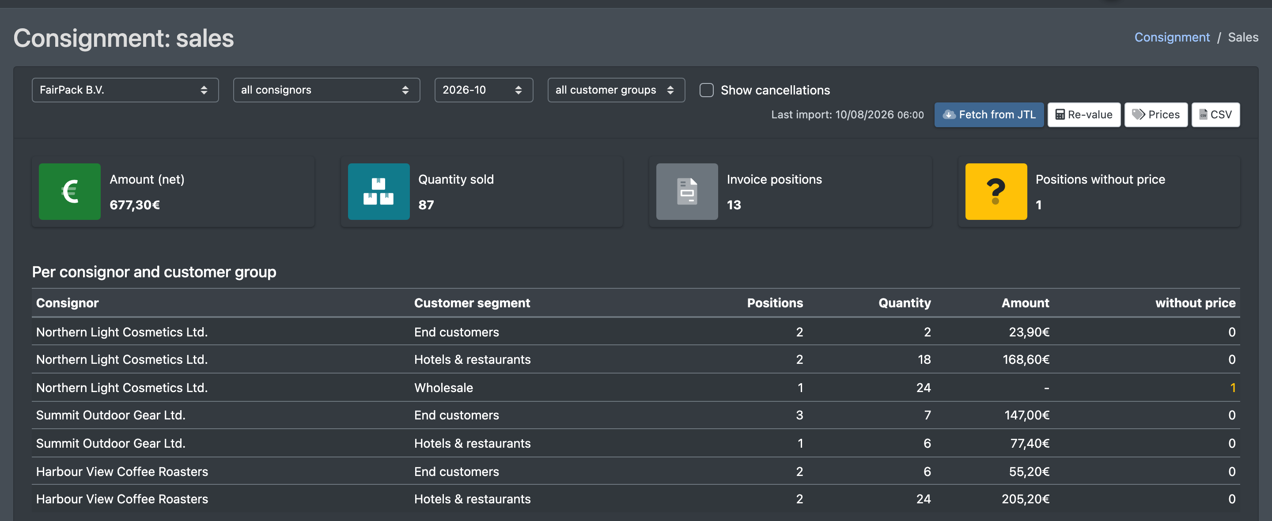This screenshot has height=521, width=1272.
Task: Click the Consignor column header
Action: pyautogui.click(x=67, y=303)
